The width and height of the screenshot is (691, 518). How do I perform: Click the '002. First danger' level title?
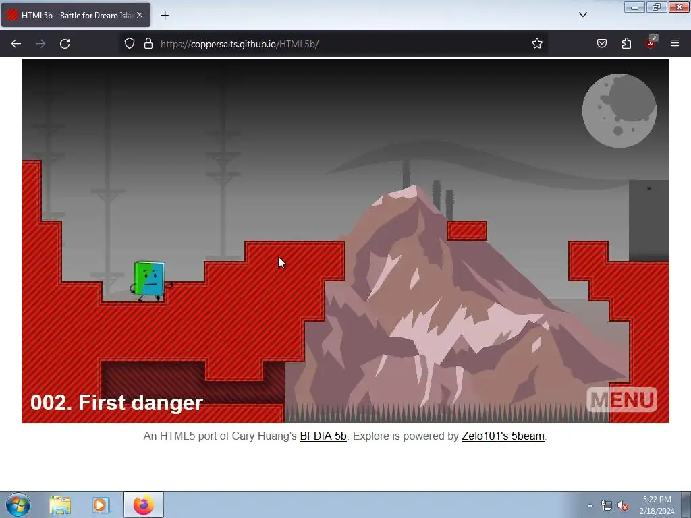click(x=117, y=403)
